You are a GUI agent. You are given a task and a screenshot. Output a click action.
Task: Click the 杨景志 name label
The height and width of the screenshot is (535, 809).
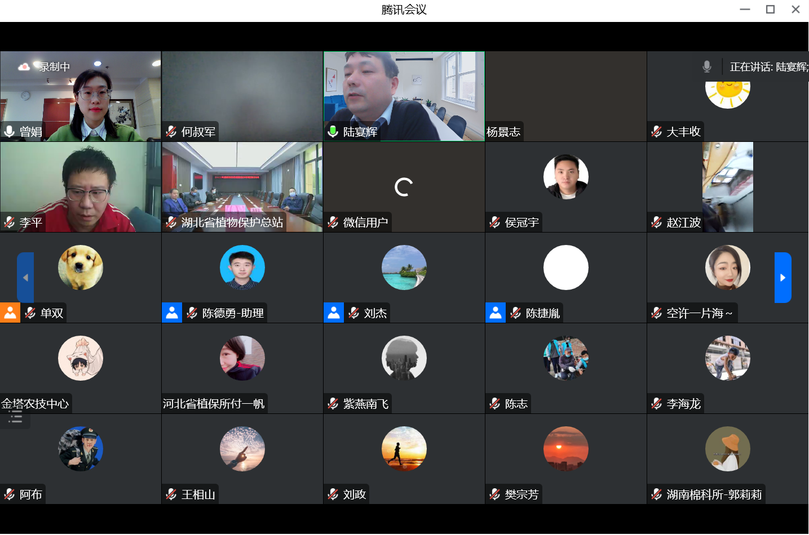point(503,132)
